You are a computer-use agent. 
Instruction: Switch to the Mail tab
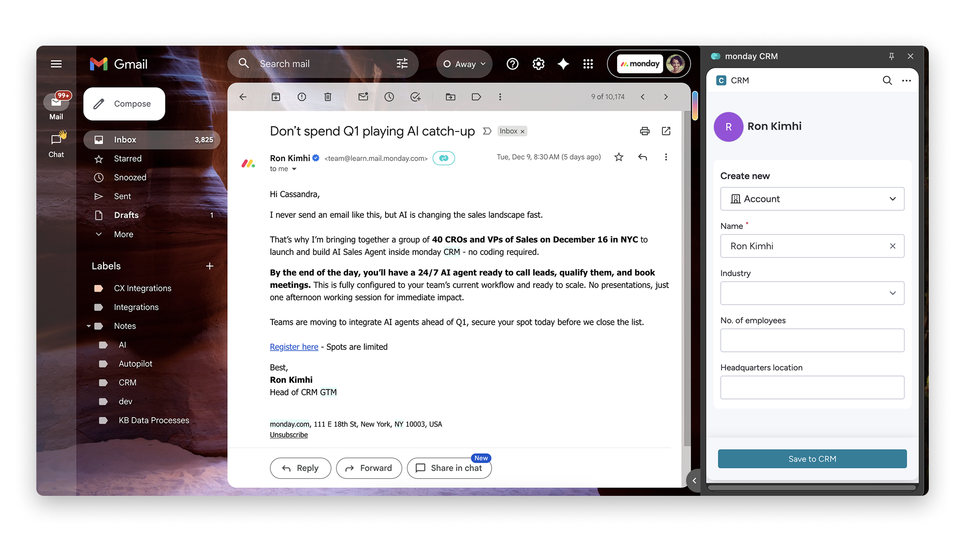click(x=56, y=106)
